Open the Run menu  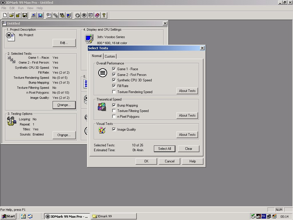pyautogui.click(x=21, y=8)
